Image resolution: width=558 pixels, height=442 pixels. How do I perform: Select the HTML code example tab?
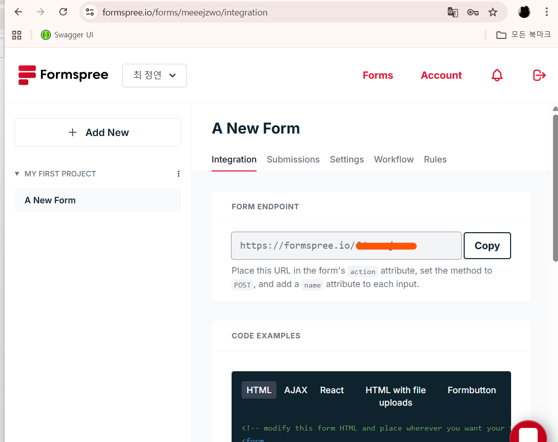(x=259, y=390)
